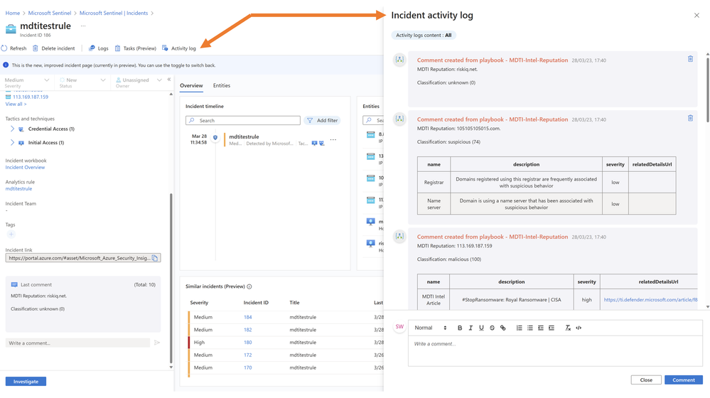Apply strikethrough formatting in comment editor

coord(493,328)
